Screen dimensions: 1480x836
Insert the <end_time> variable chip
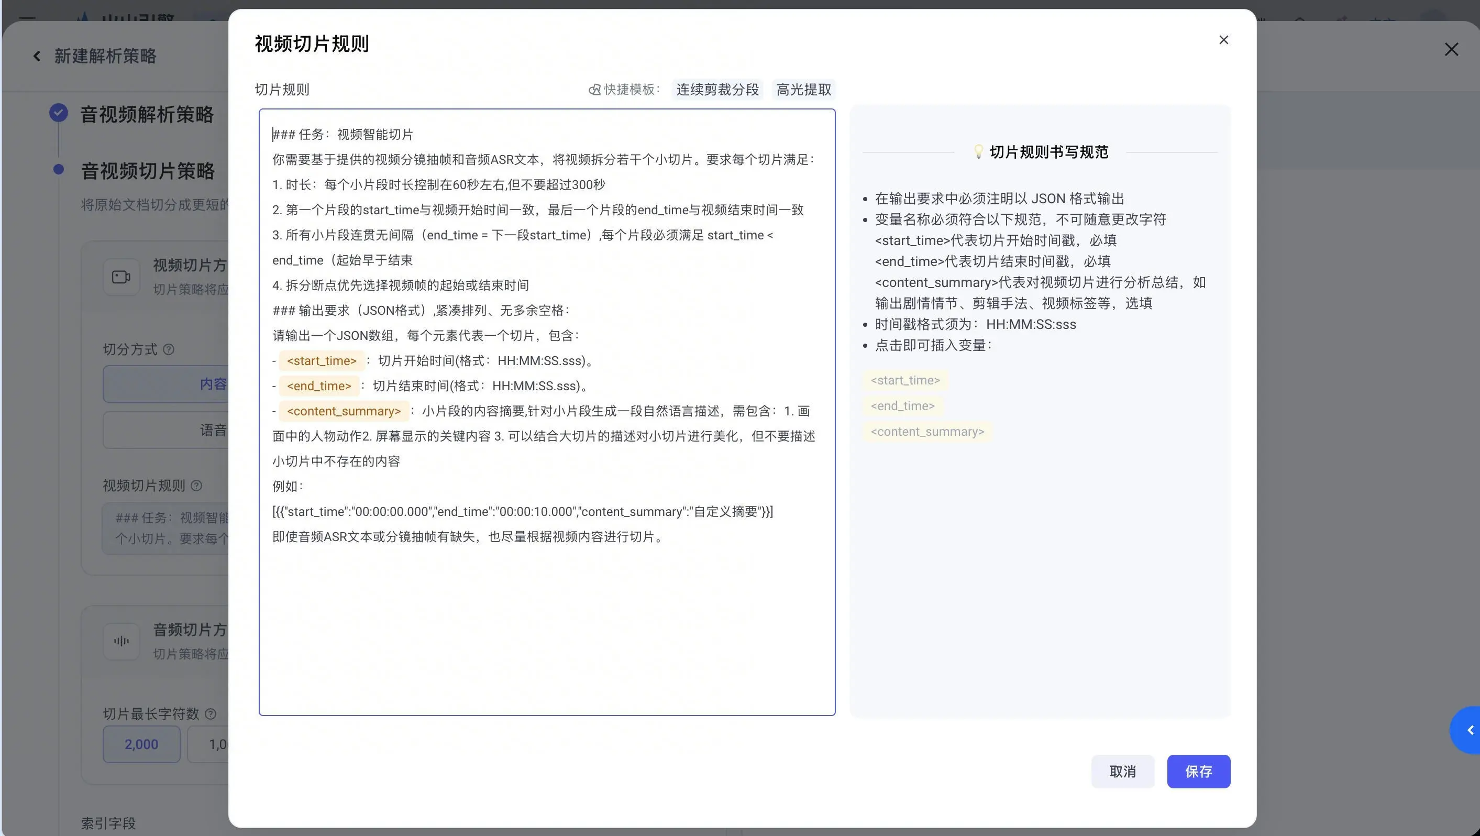click(x=902, y=406)
